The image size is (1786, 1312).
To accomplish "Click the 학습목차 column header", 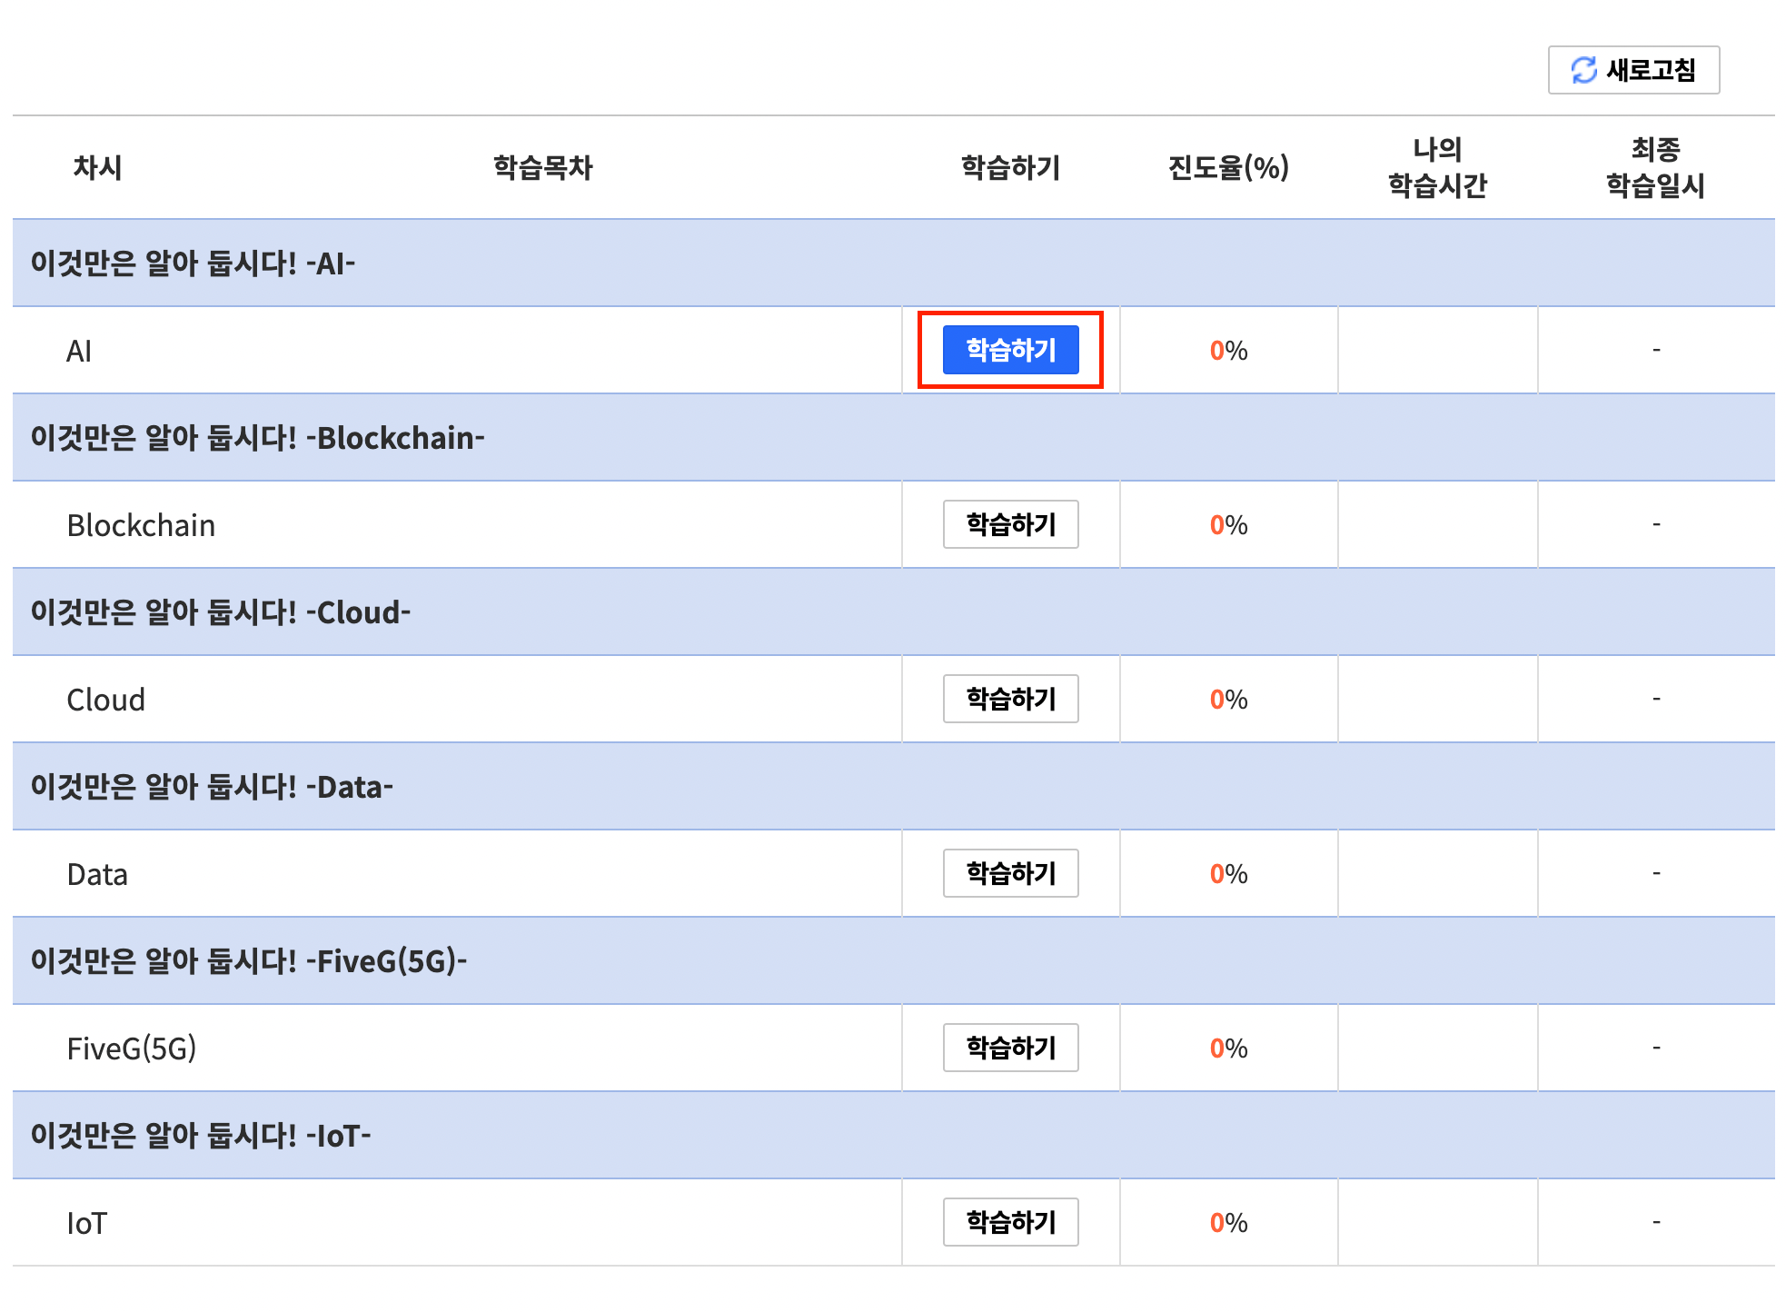I will (542, 167).
